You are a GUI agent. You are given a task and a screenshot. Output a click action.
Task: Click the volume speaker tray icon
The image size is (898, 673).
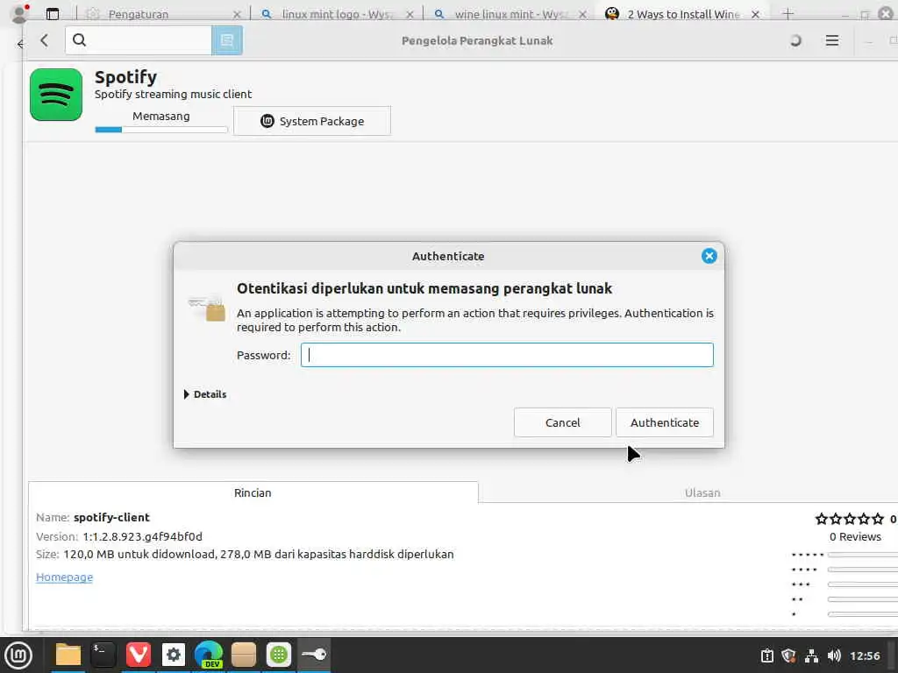[834, 655]
